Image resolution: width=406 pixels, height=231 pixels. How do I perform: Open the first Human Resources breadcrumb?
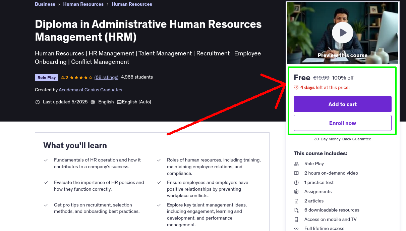point(83,4)
